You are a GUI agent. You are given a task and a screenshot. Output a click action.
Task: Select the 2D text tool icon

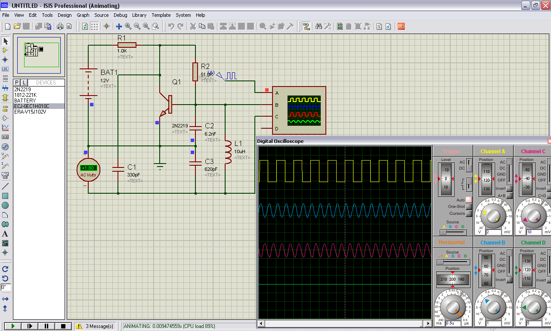click(x=5, y=234)
